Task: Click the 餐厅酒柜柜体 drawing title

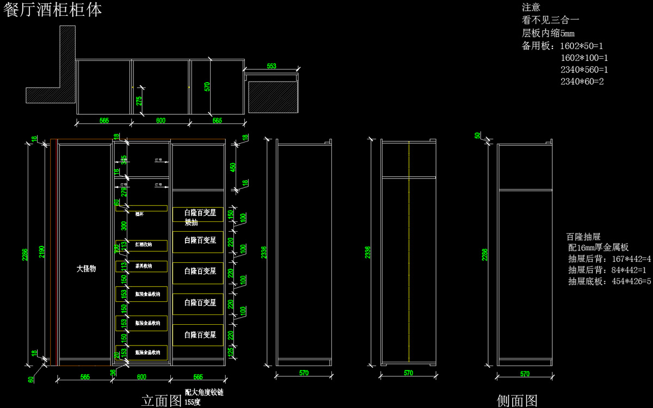Action: click(53, 10)
